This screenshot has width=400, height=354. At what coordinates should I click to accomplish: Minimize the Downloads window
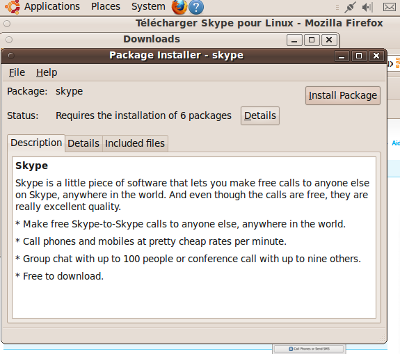point(294,40)
